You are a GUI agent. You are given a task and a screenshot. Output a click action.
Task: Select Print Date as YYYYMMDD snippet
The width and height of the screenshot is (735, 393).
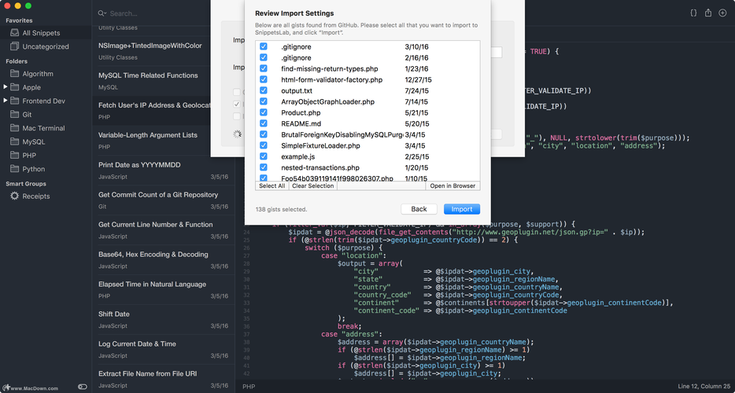click(163, 171)
